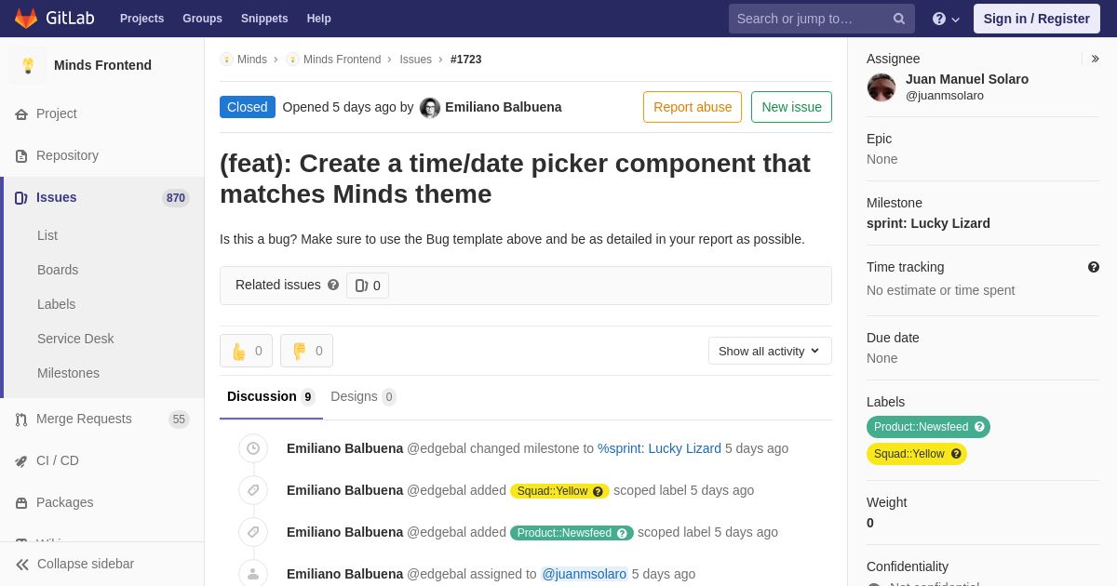Open Show all activity dropdown
This screenshot has height=586, width=1117.
770,351
